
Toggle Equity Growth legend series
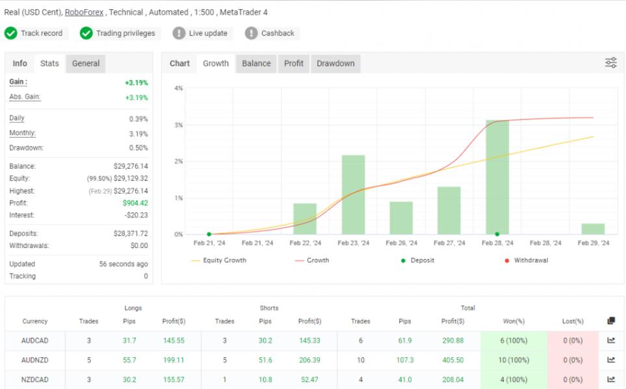coord(218,260)
